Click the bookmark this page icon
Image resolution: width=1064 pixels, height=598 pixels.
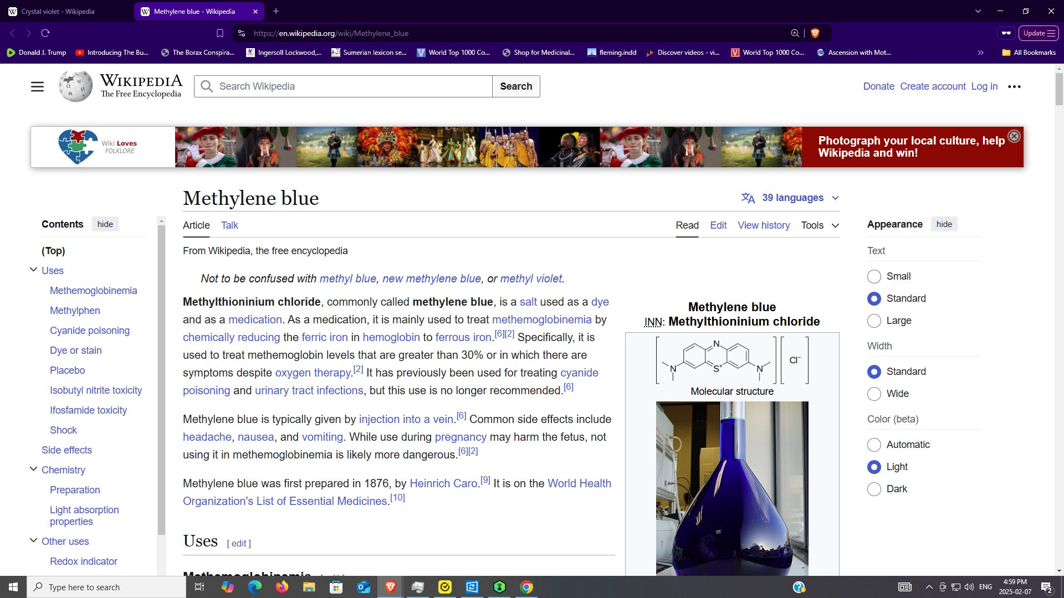(220, 33)
